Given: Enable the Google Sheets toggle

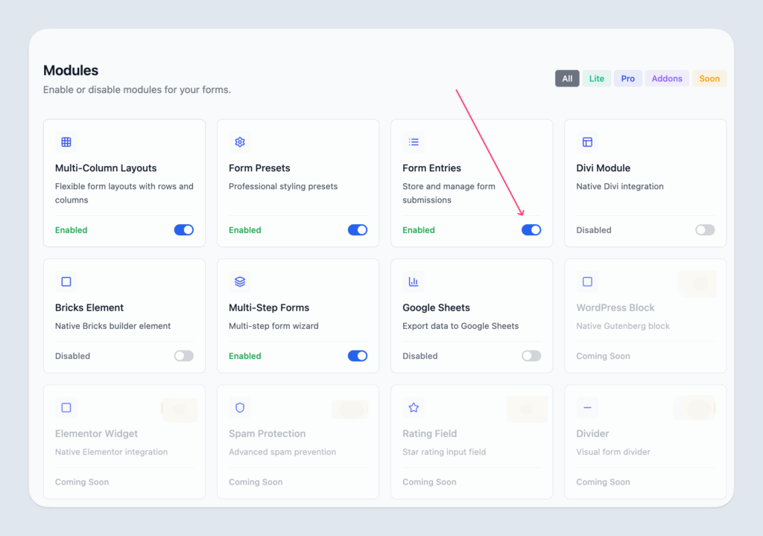Looking at the screenshot, I should [531, 356].
